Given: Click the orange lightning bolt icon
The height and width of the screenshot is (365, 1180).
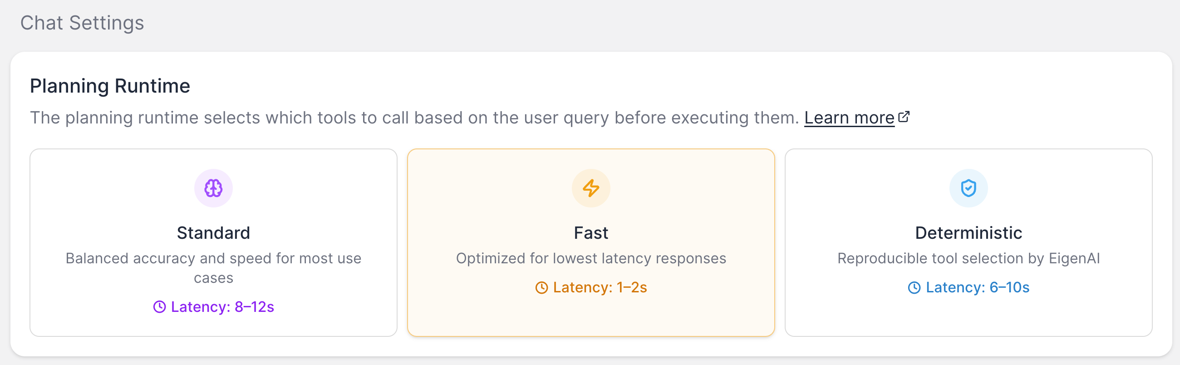Looking at the screenshot, I should 591,188.
